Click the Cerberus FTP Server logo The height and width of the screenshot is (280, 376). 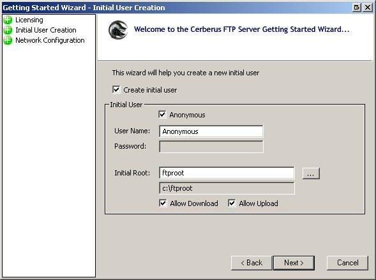click(x=118, y=30)
